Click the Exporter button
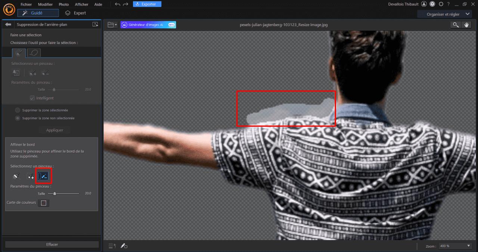This screenshot has width=478, height=252. (x=147, y=4)
